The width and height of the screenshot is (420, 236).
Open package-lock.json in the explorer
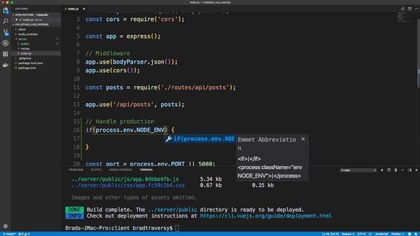tap(30, 63)
